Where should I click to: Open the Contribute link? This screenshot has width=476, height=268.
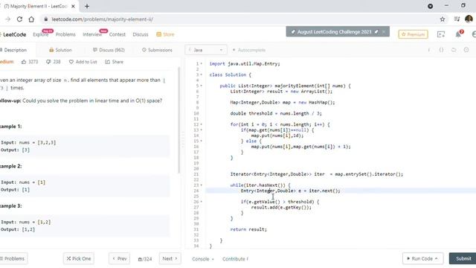[235, 259]
